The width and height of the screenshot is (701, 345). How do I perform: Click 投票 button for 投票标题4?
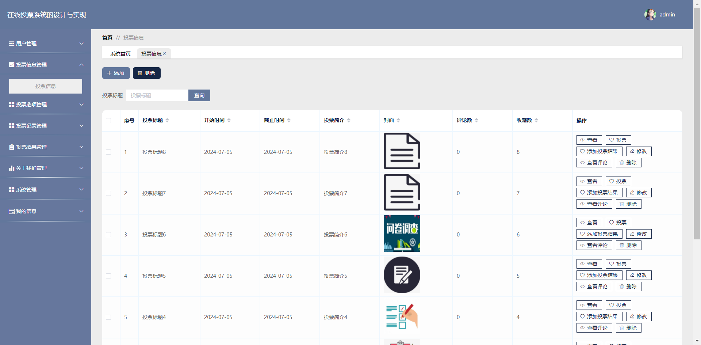tap(618, 305)
